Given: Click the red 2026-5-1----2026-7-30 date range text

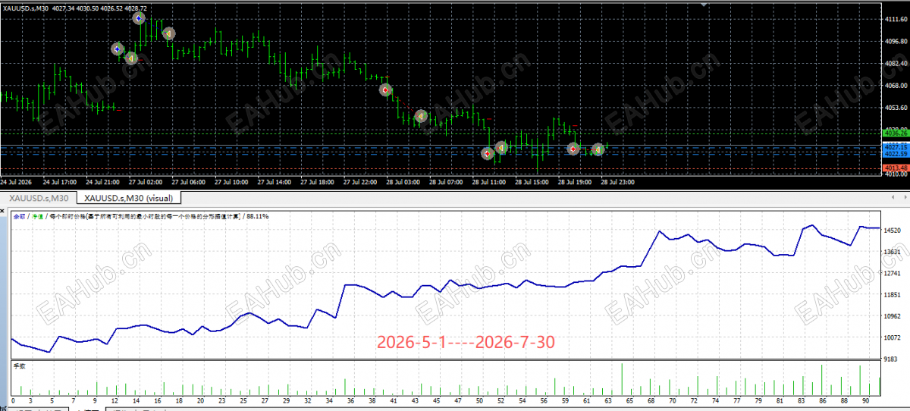Looking at the screenshot, I should tap(465, 342).
